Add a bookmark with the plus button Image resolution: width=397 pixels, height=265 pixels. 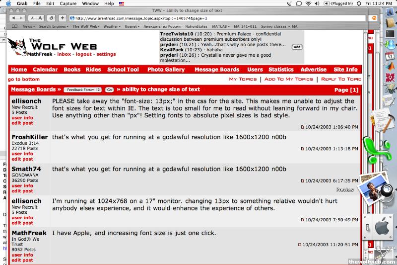click(63, 18)
